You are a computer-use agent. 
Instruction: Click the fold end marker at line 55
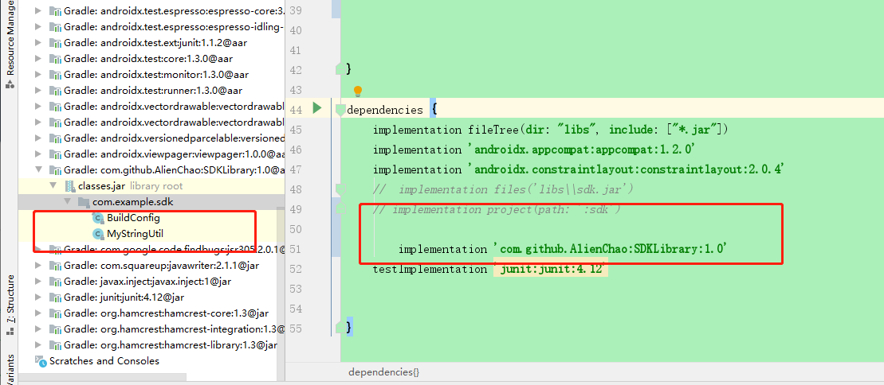[340, 326]
